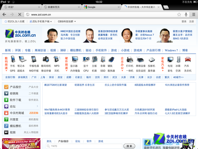198x149 pixels.
Task: Click the 键鼠 mouse icon
Action: 111,59
